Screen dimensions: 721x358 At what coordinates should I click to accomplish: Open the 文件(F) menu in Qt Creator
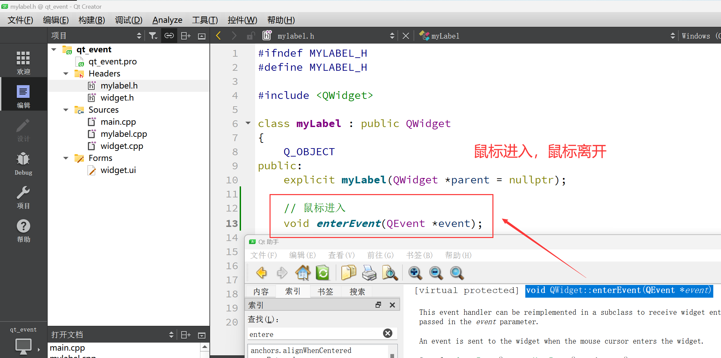pyautogui.click(x=20, y=20)
